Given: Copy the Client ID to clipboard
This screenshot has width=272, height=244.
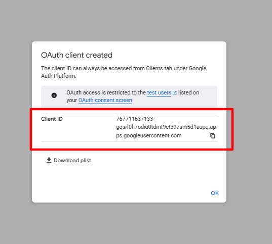Looking at the screenshot, I should tap(213, 136).
